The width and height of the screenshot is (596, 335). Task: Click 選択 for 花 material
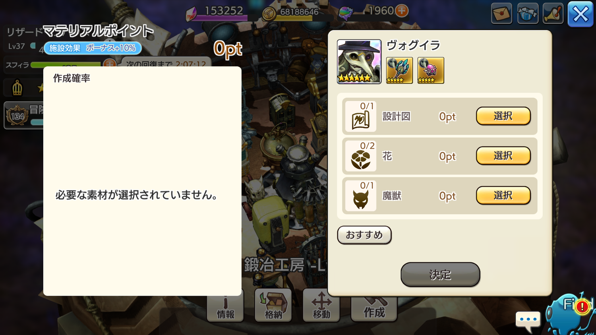(x=503, y=156)
